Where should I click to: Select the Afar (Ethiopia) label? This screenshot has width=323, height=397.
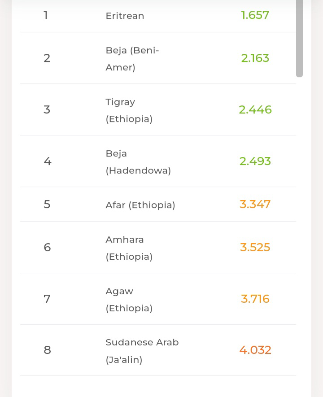(x=140, y=205)
